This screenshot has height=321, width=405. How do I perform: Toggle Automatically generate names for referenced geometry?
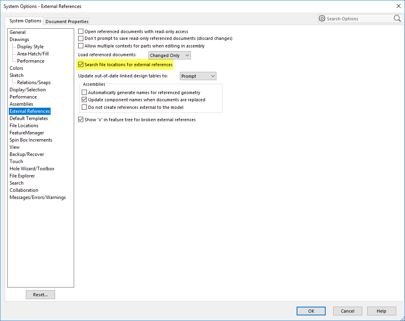(84, 93)
